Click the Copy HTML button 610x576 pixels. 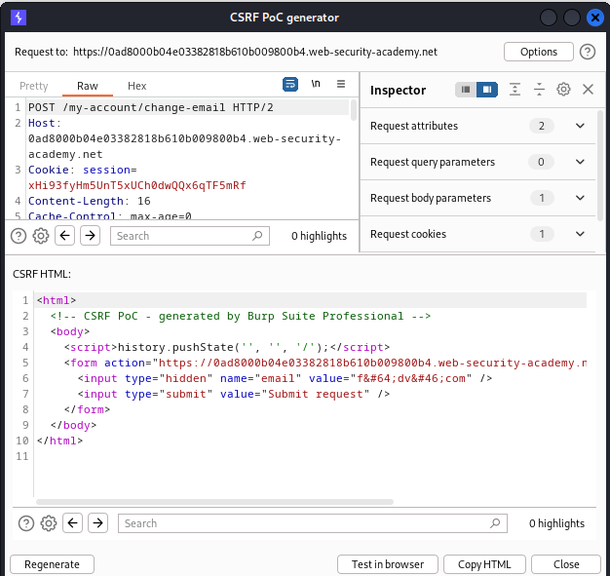tap(484, 564)
